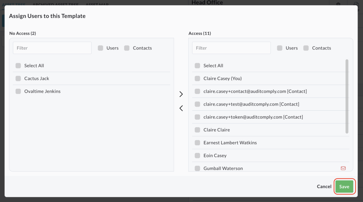
Task: Click the Access panel Filter input field
Action: [231, 48]
